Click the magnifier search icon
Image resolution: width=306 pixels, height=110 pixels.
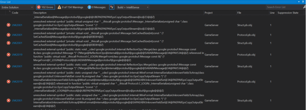(x=305, y=7)
